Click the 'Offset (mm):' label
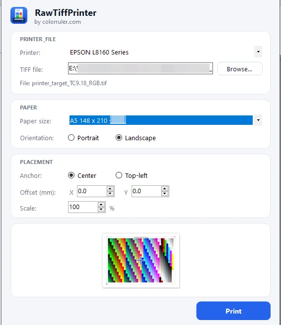Screen dimensions: 281x325 point(38,193)
